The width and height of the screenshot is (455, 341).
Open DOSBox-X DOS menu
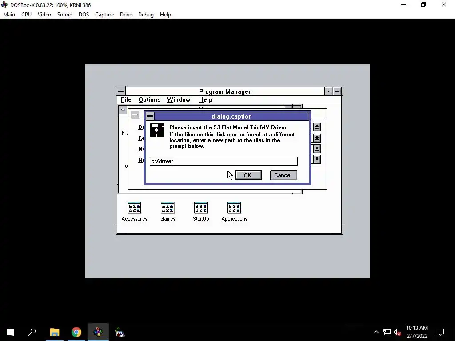(84, 15)
